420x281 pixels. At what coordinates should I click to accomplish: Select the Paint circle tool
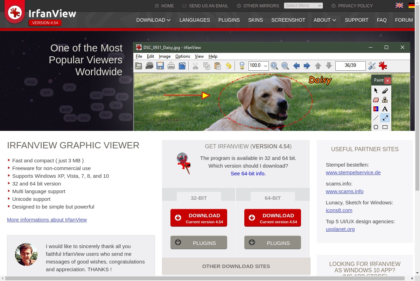(x=376, y=127)
